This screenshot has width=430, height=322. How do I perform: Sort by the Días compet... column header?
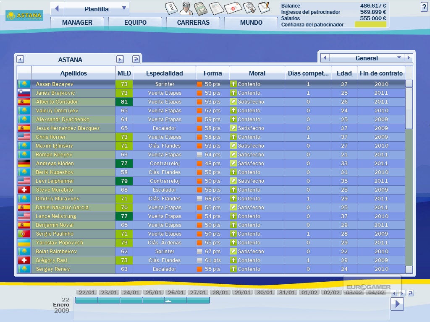[308, 73]
